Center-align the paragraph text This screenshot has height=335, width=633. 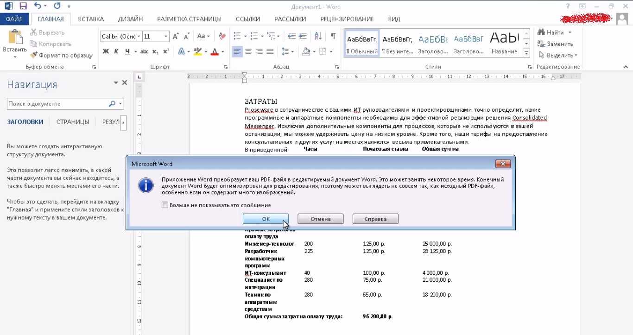point(248,51)
